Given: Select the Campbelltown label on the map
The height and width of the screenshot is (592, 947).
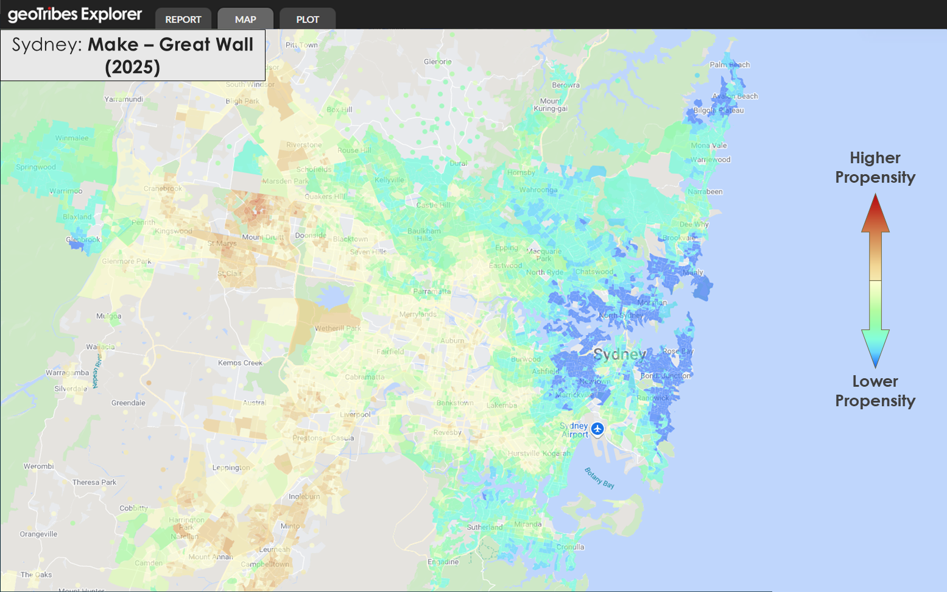Looking at the screenshot, I should click(265, 564).
